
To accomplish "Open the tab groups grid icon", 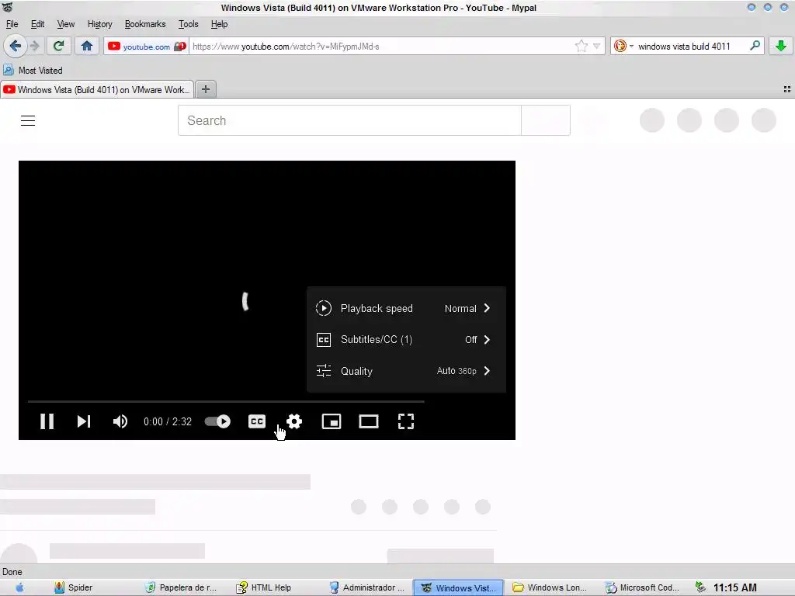I will click(787, 89).
